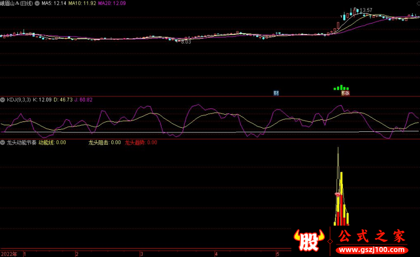Click the 龙头阻击 indicator value label
The height and width of the screenshot is (257, 420).
tap(104, 142)
